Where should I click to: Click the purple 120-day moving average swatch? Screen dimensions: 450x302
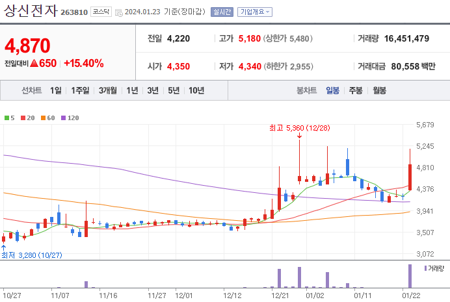[64, 118]
